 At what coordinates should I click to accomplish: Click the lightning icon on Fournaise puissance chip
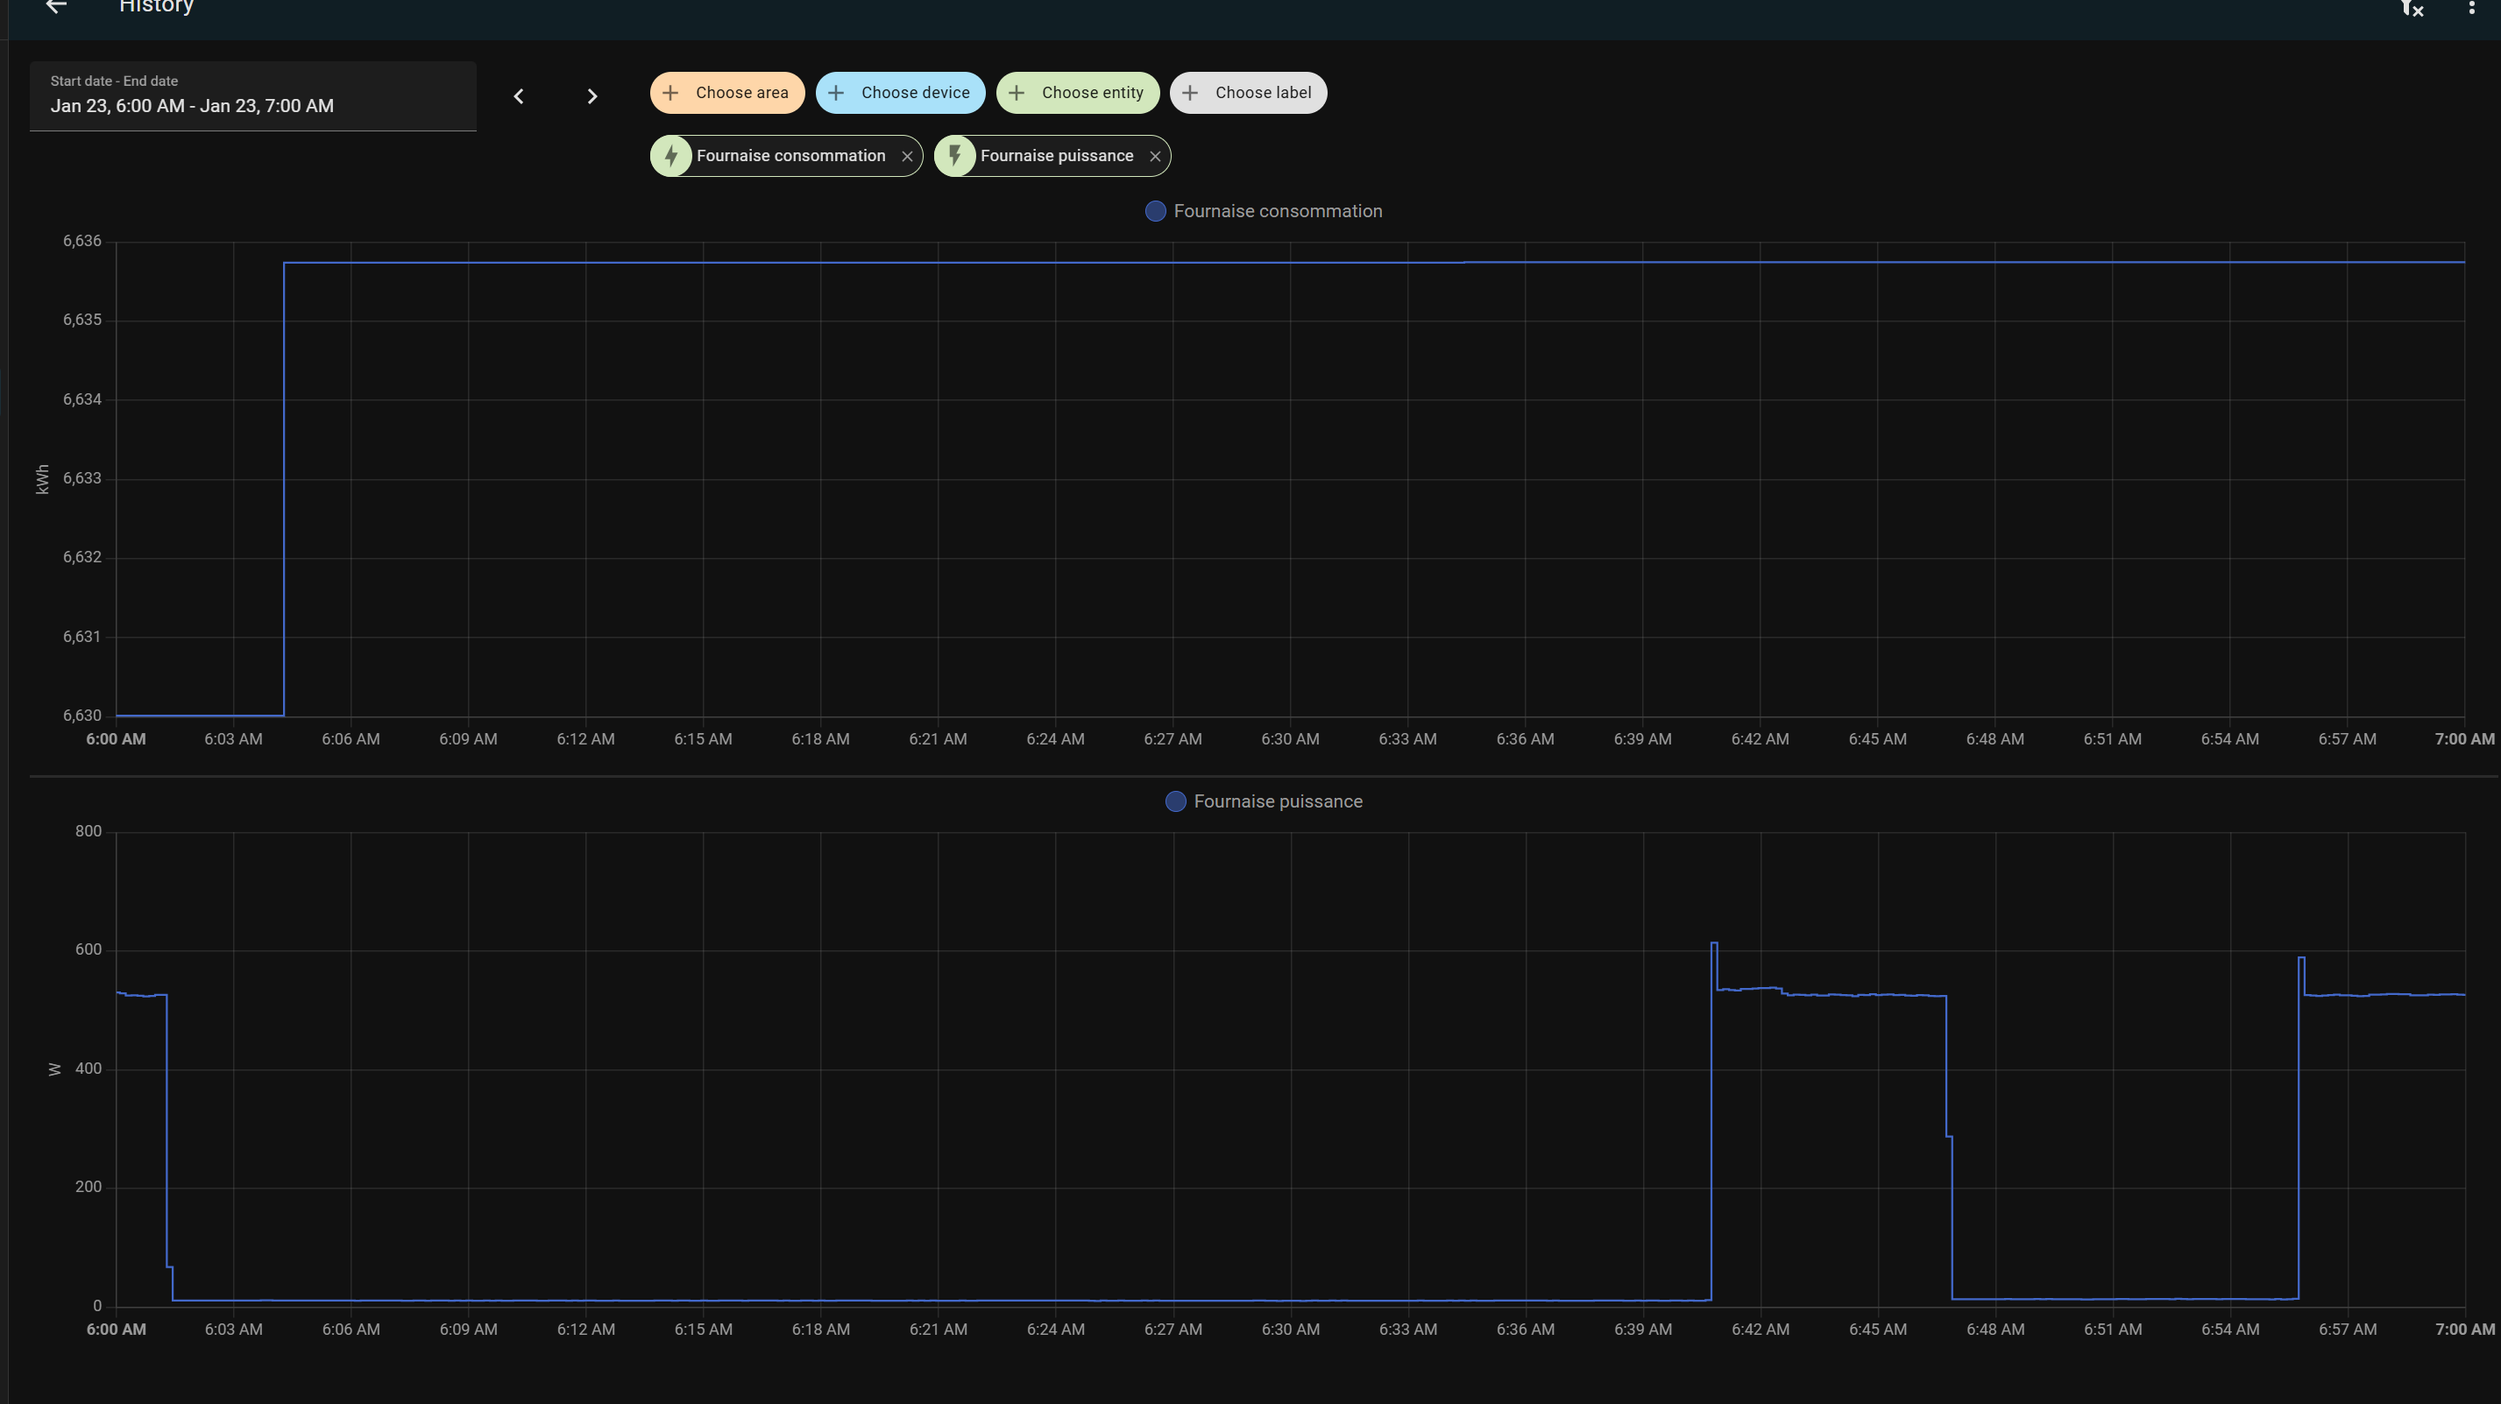[956, 155]
